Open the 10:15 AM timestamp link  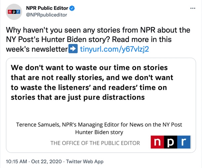16,161
